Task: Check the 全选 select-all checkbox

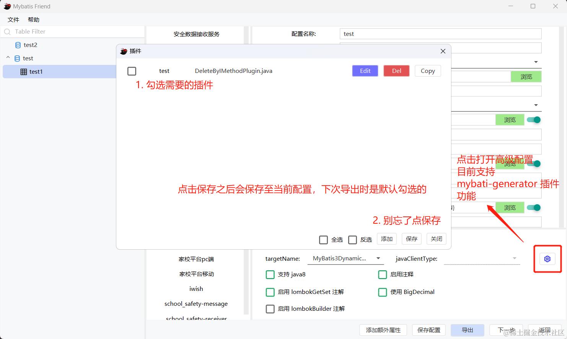Action: (x=323, y=240)
